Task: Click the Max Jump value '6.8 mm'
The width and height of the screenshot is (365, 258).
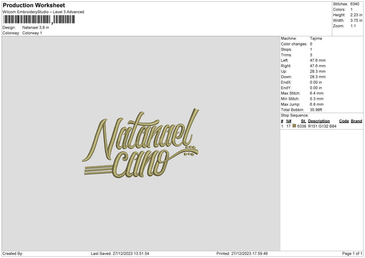Action: point(316,104)
